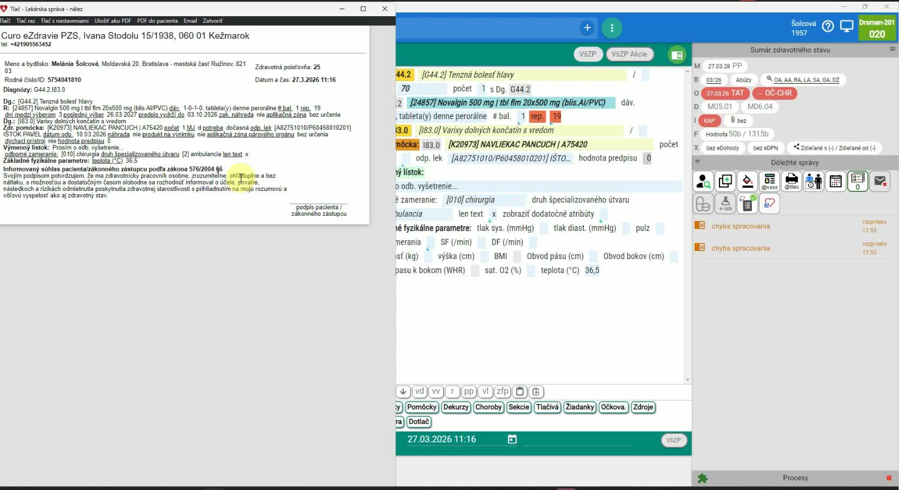899x490 pixels.
Task: Select the Email menu item
Action: point(190,21)
